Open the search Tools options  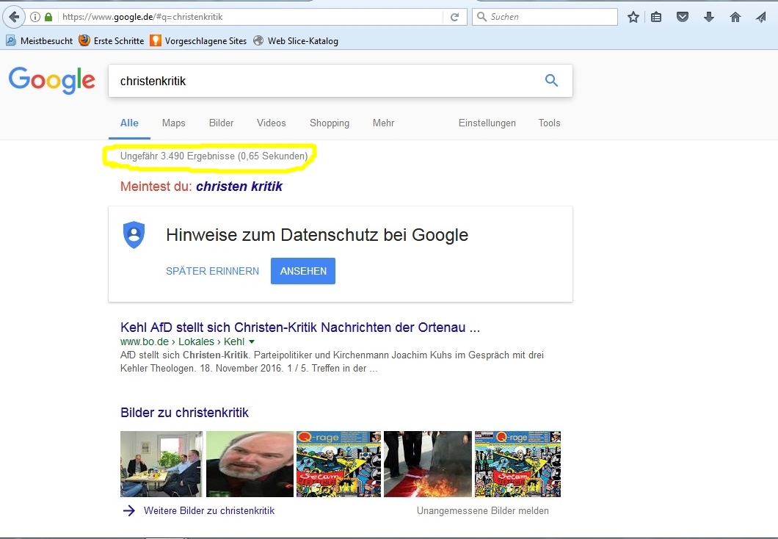(x=549, y=123)
